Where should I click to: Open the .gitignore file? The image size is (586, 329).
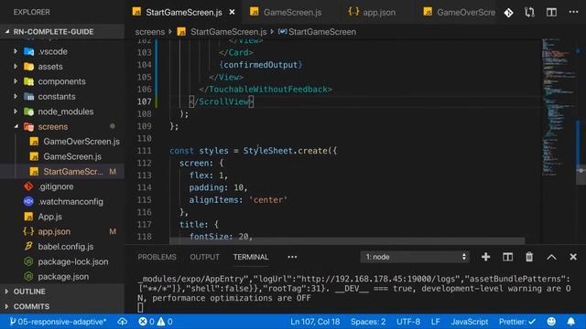56,186
